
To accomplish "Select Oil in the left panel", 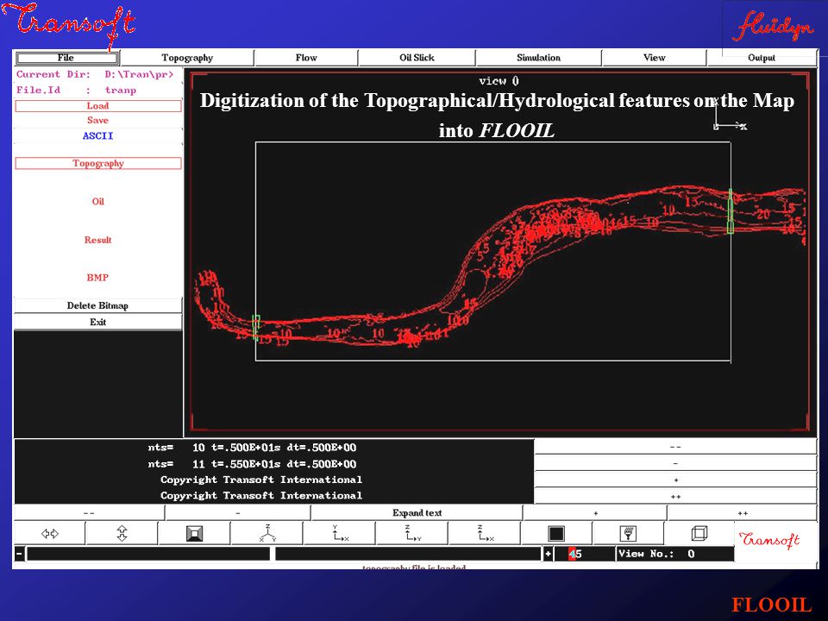I will (98, 201).
